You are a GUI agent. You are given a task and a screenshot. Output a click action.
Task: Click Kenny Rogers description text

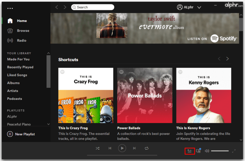(x=203, y=136)
